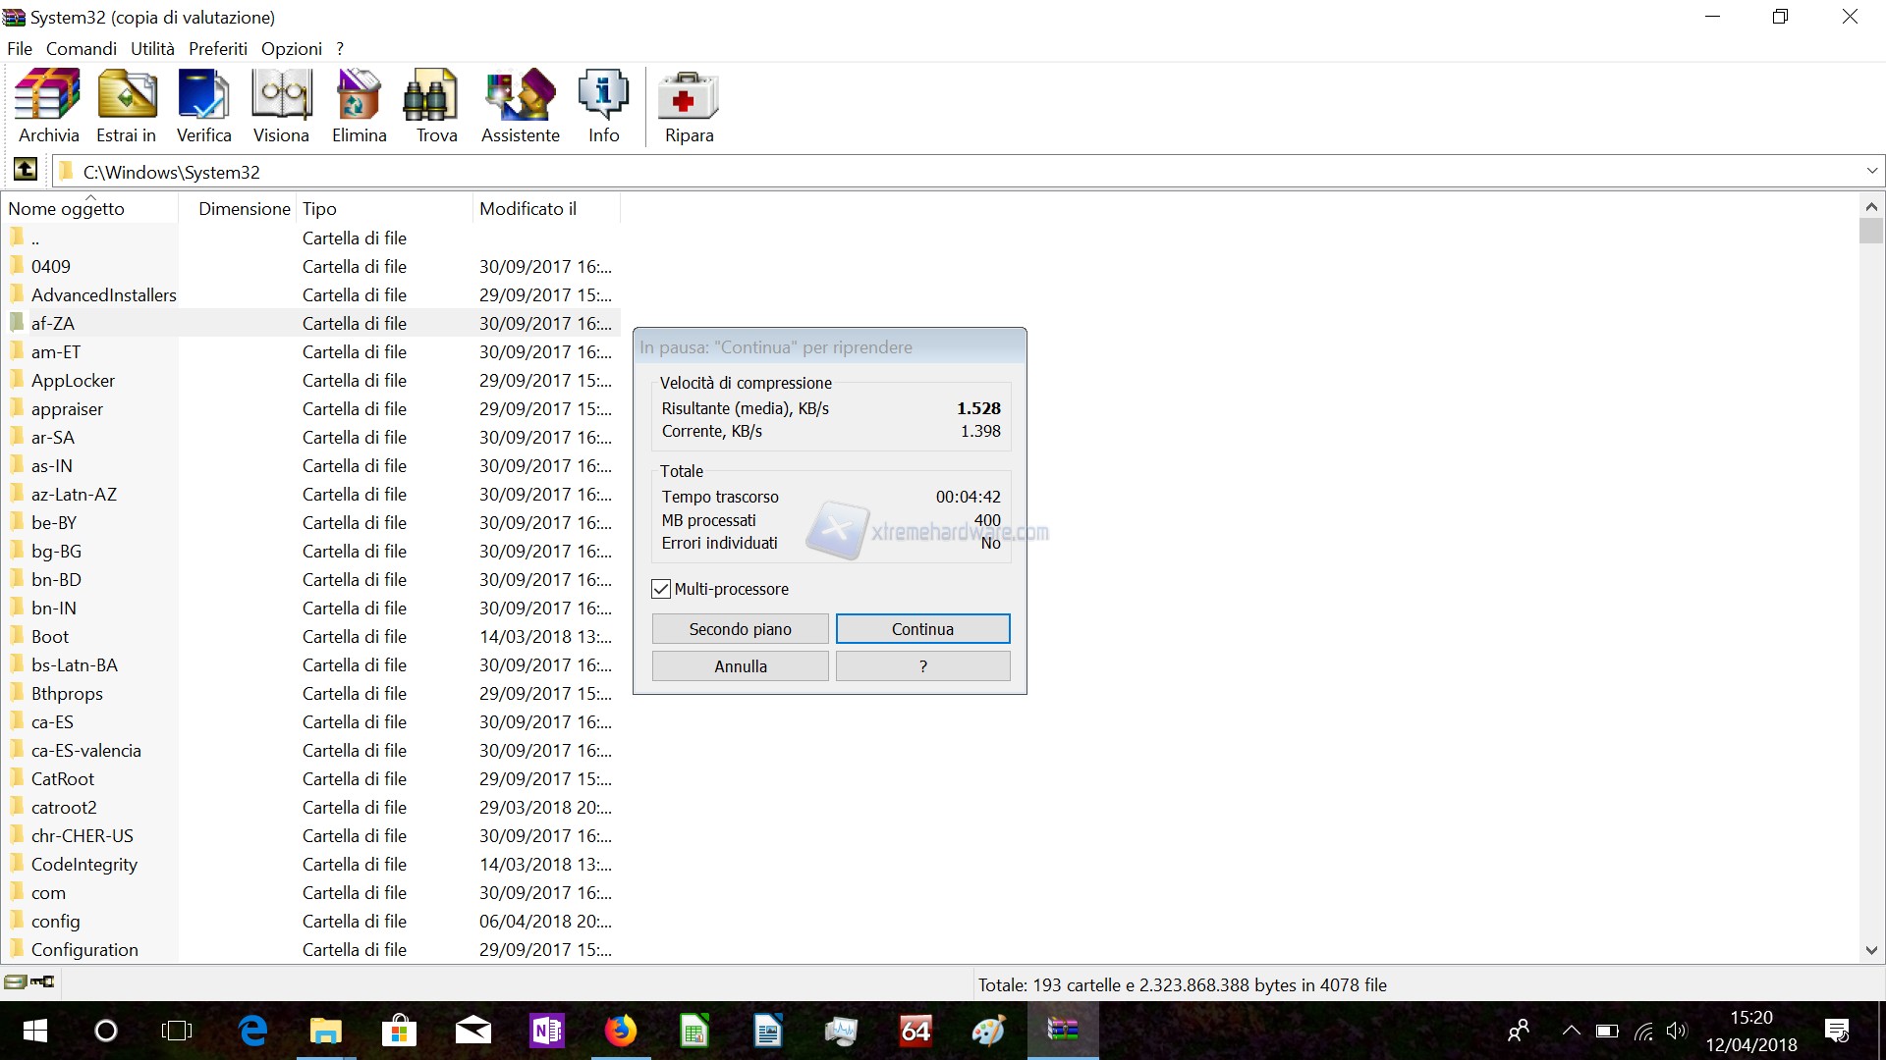Open the Visiona file viewer icon

coord(281,105)
